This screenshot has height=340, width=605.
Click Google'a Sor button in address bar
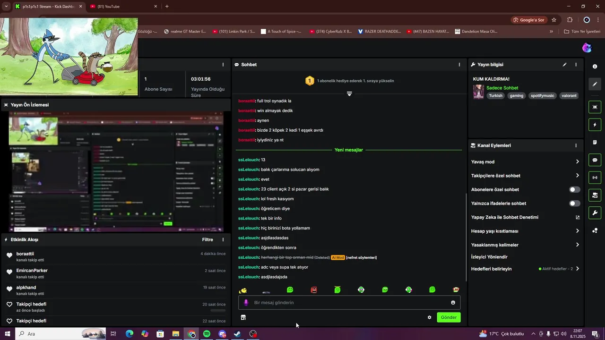click(x=529, y=20)
